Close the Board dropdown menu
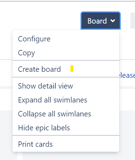Image resolution: width=135 pixels, height=160 pixels. click(x=100, y=21)
